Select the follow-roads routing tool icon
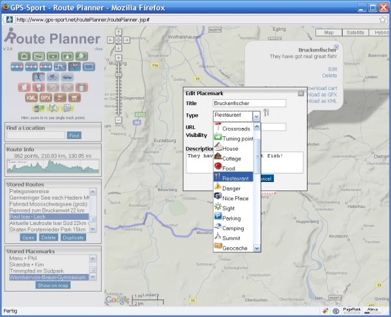Image resolution: width=391 pixels, height=317 pixels. point(60,67)
